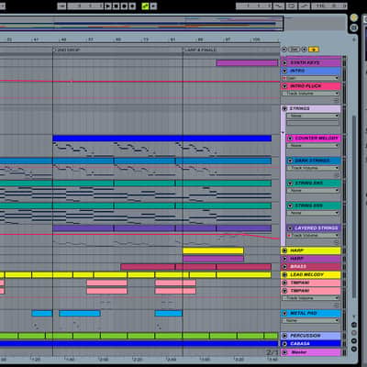367x367 pixels.
Task: Click the yellow Back to Arrangement button
Action: pyautogui.click(x=314, y=50)
